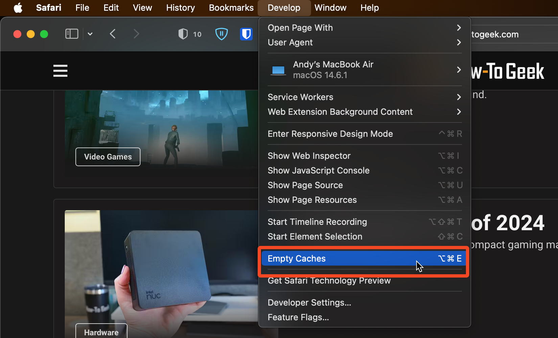Screen dimensions: 558x338
Task: Click the privacy report shield icon
Action: point(183,34)
